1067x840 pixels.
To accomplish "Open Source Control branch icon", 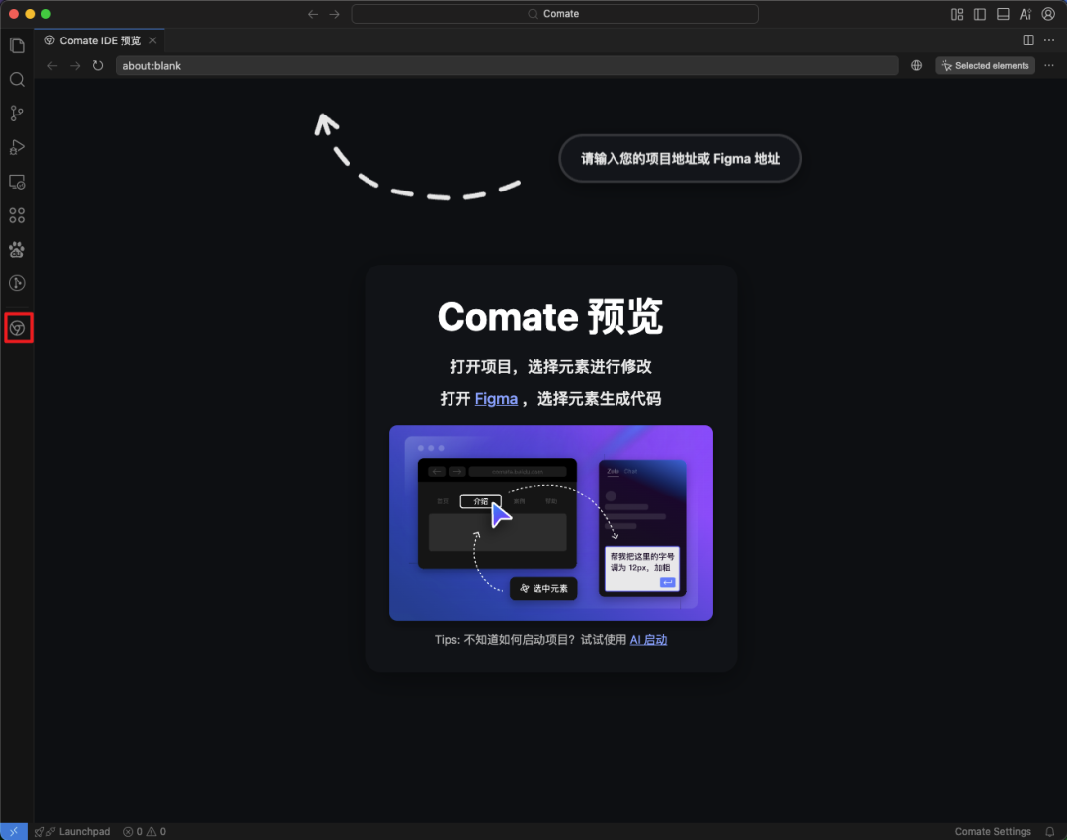I will click(x=17, y=114).
